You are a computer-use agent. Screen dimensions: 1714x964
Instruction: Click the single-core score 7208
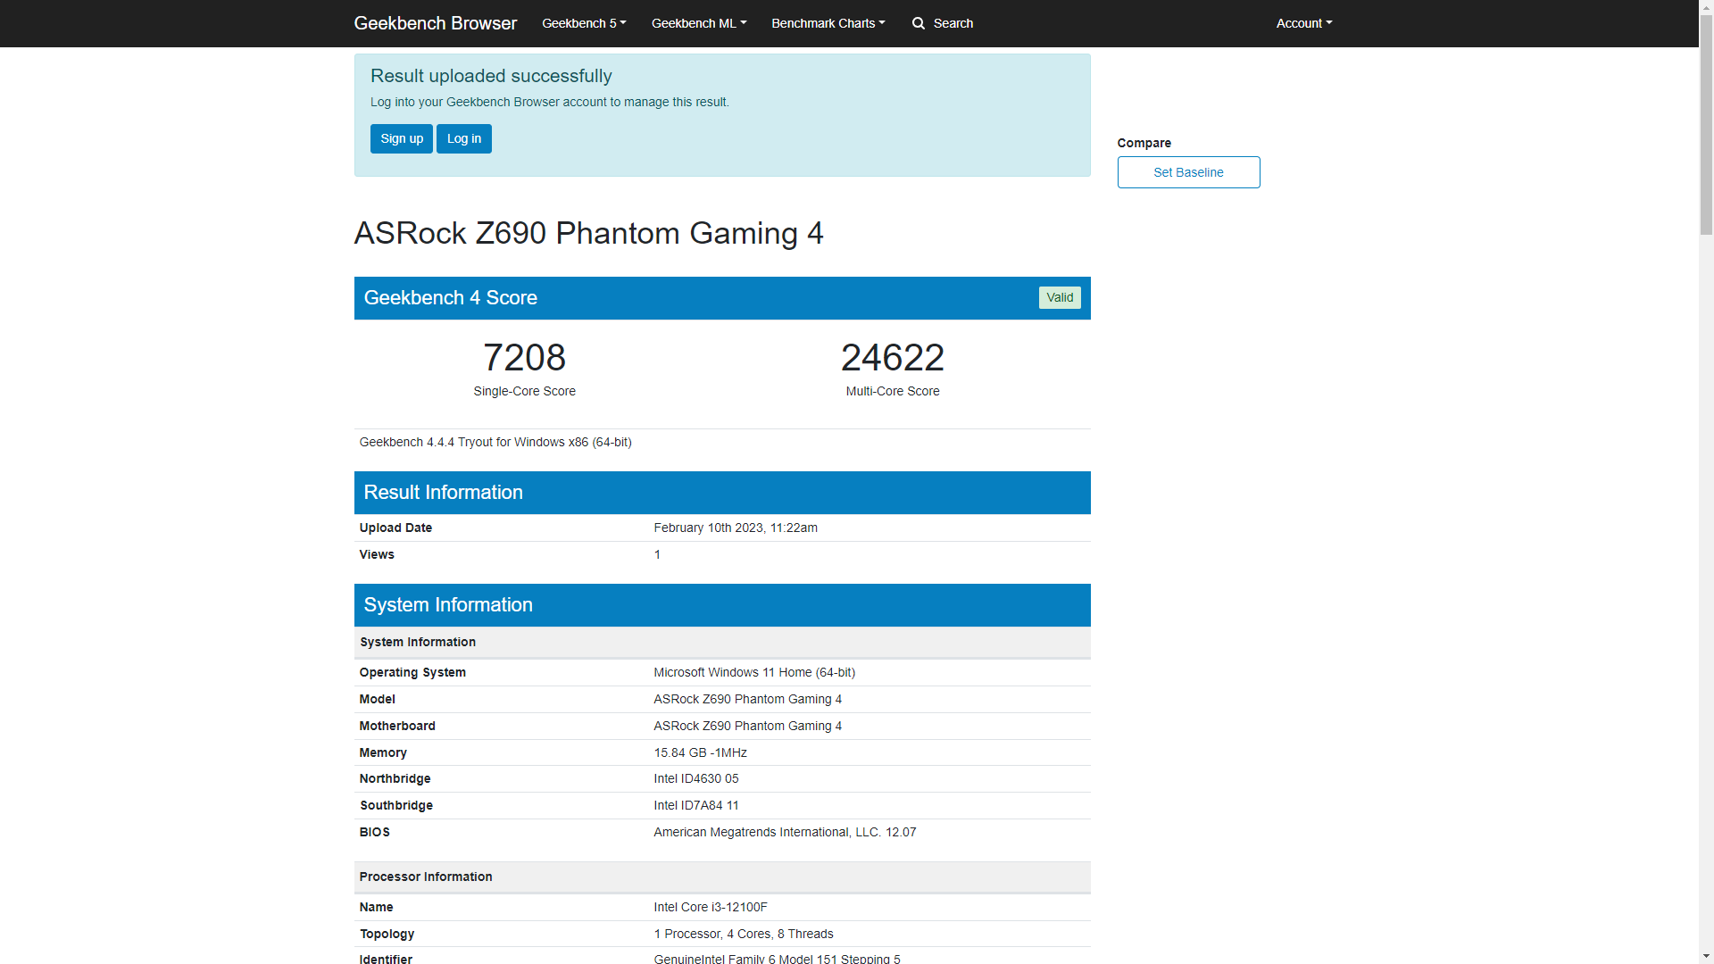coord(525,358)
